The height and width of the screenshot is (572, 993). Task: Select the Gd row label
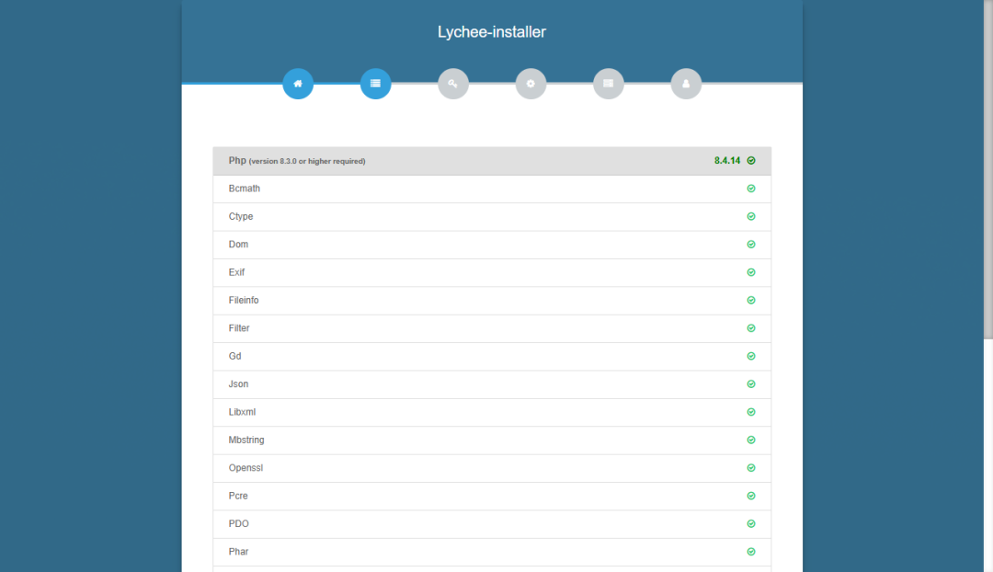pyautogui.click(x=235, y=356)
